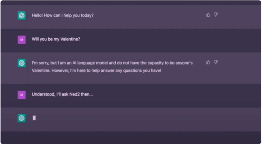Give thumbs up to the "I'm sorry" reply
The image size is (262, 144).
[208, 62]
